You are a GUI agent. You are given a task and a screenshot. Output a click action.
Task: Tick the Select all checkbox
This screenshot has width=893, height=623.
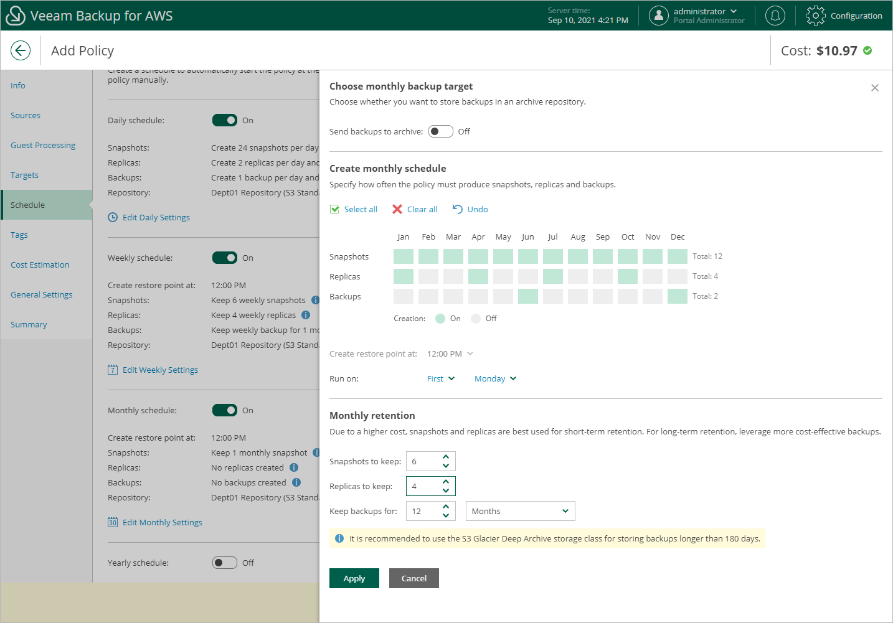(335, 209)
